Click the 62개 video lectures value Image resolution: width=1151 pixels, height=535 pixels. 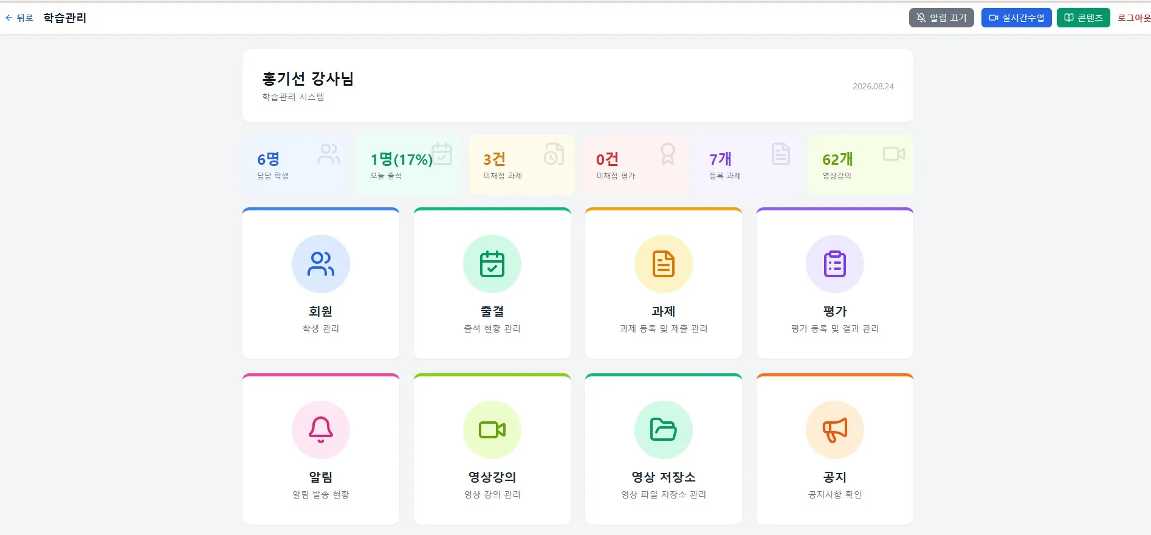[x=837, y=159]
